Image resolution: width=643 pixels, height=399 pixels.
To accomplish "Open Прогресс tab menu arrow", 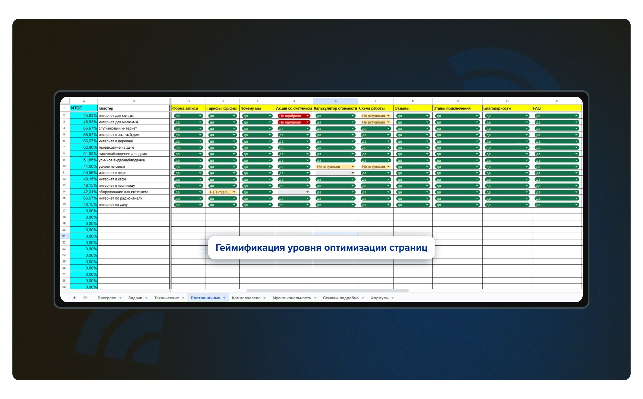I will click(x=120, y=298).
